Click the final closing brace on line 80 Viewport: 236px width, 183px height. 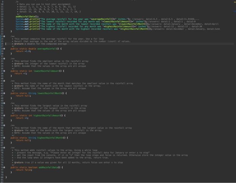(6, 177)
